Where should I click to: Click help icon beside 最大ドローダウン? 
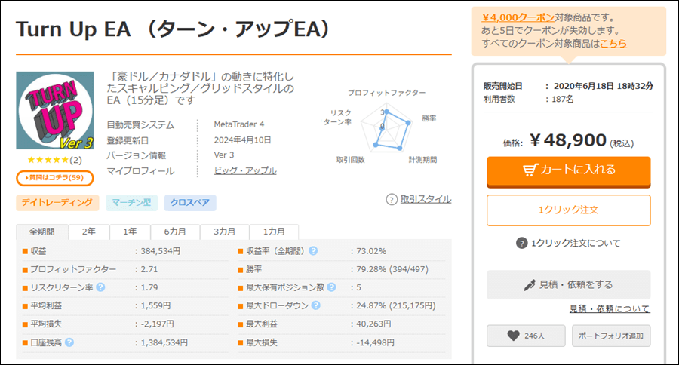click(315, 305)
